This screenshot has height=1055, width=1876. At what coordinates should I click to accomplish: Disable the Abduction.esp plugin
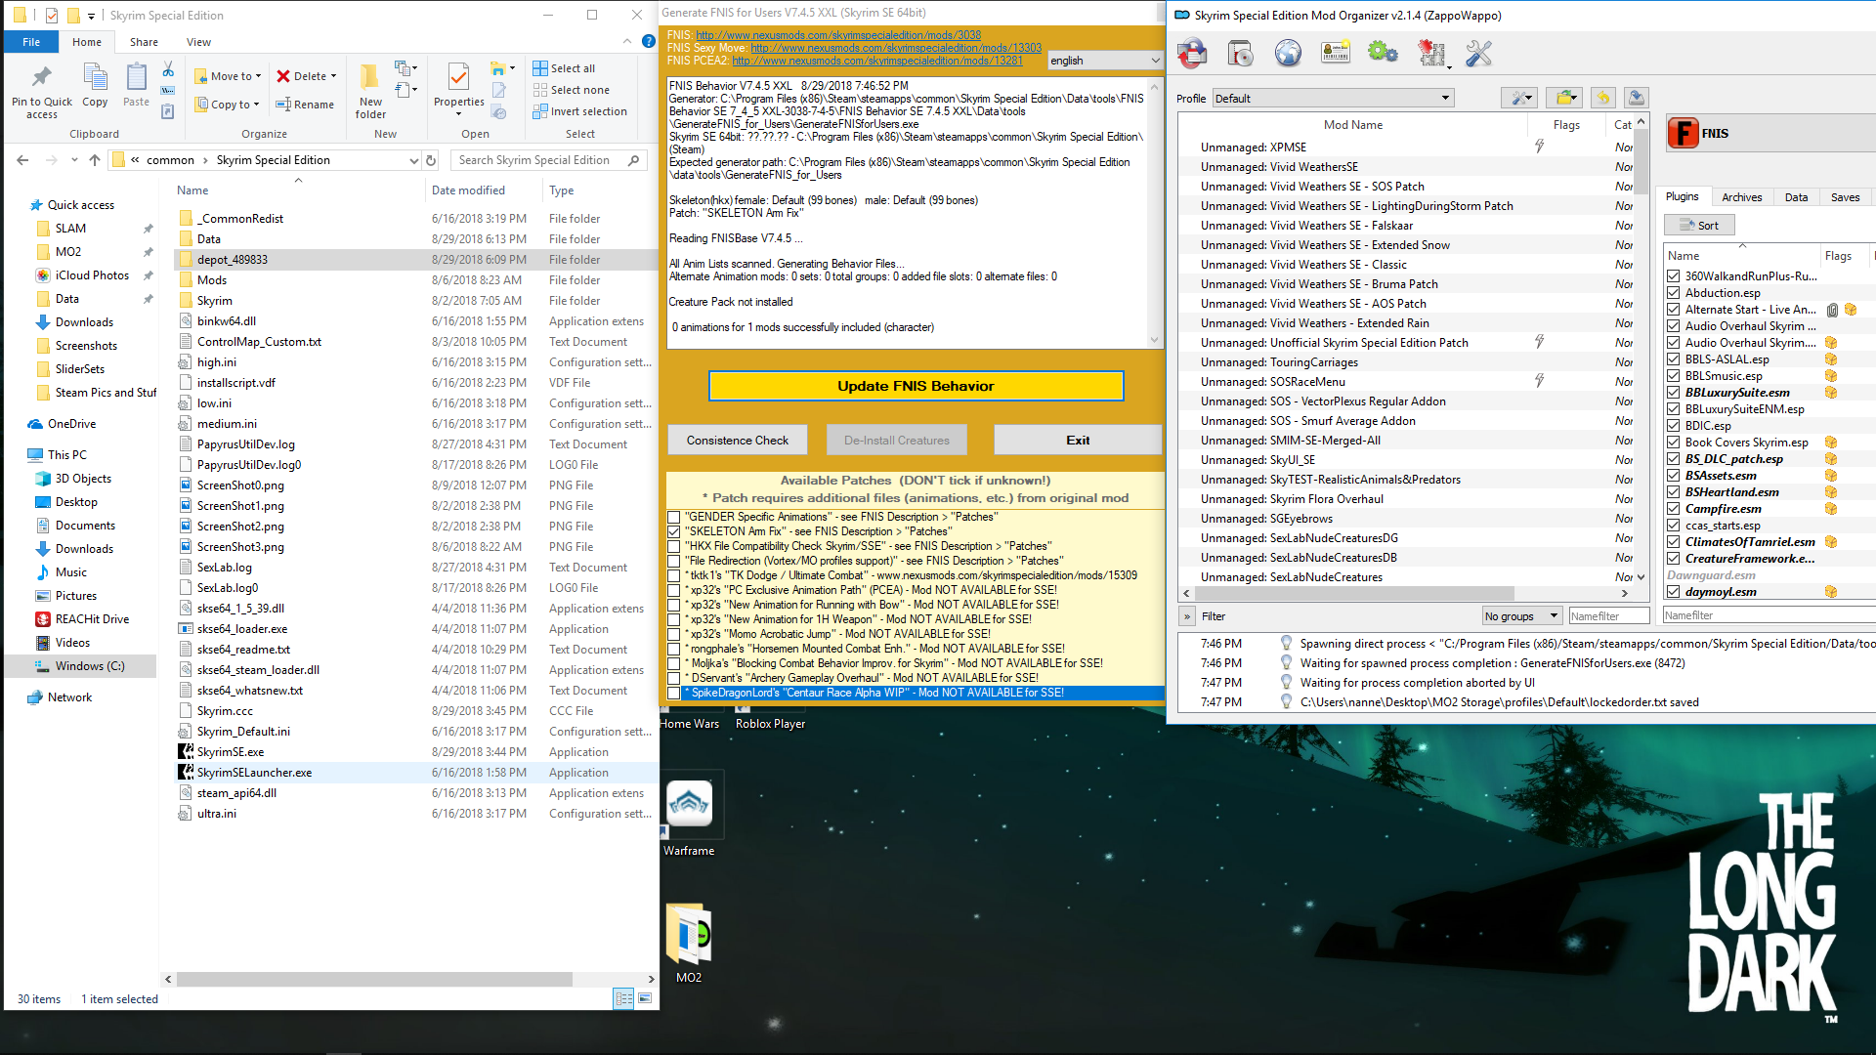[1674, 293]
